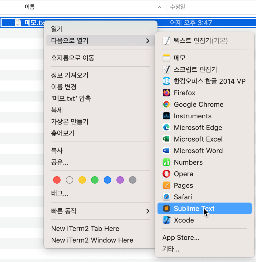Click the Instruments app icon
Screen dimensions: 256x262
[x=166, y=116]
